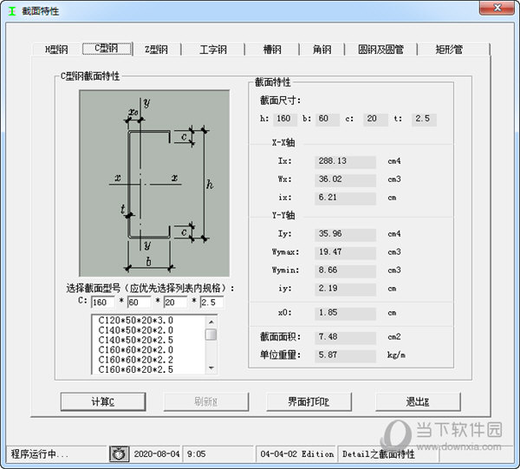Select the 工字钢 tab
The image size is (520, 469).
[213, 49]
